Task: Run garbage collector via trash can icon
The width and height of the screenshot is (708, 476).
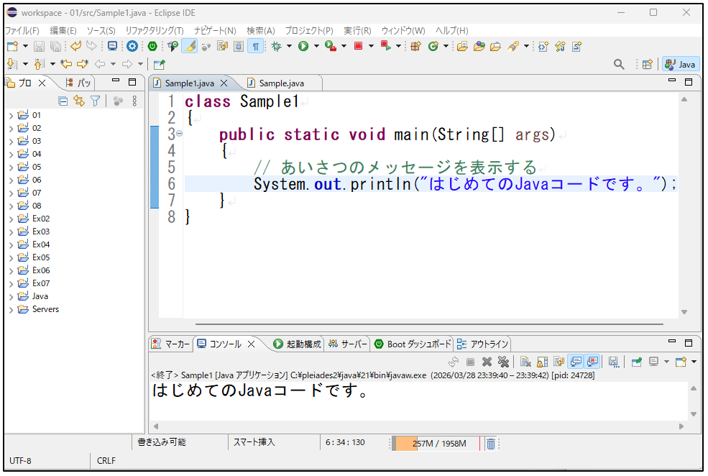Action: 490,444
